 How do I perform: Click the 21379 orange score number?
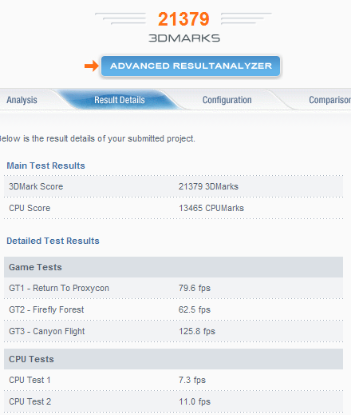click(183, 19)
